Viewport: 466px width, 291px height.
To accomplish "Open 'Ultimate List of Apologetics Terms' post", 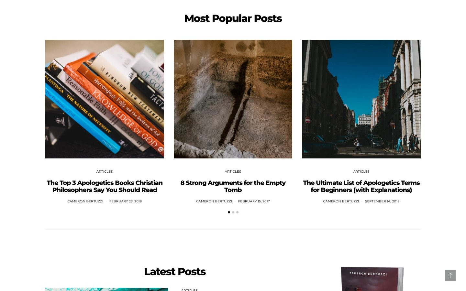I will [361, 186].
